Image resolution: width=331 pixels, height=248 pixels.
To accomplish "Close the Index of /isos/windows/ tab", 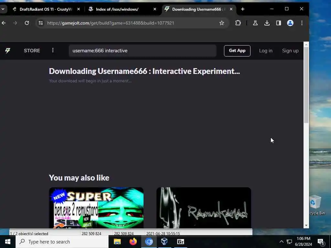I will click(155, 9).
